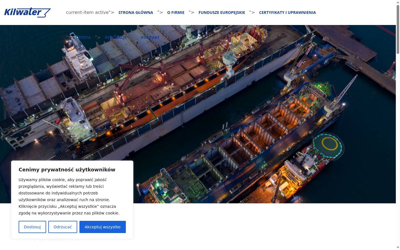The width and height of the screenshot is (400, 250).
Task: Click the heading 'Cenimy prywatność użytkowników'
Action: (x=67, y=170)
